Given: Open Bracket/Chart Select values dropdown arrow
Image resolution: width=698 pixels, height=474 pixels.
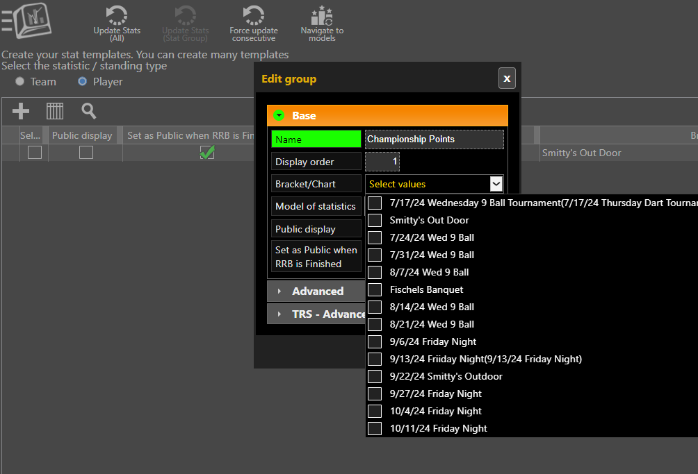Looking at the screenshot, I should (496, 184).
